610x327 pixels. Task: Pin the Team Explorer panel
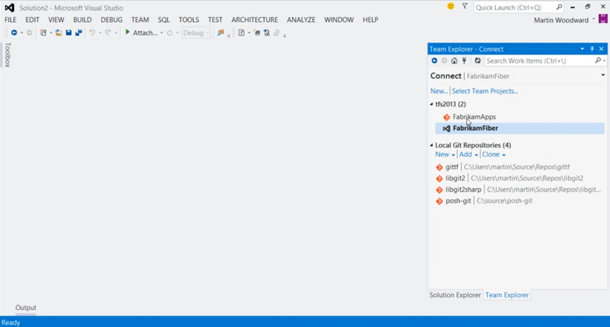coord(592,49)
